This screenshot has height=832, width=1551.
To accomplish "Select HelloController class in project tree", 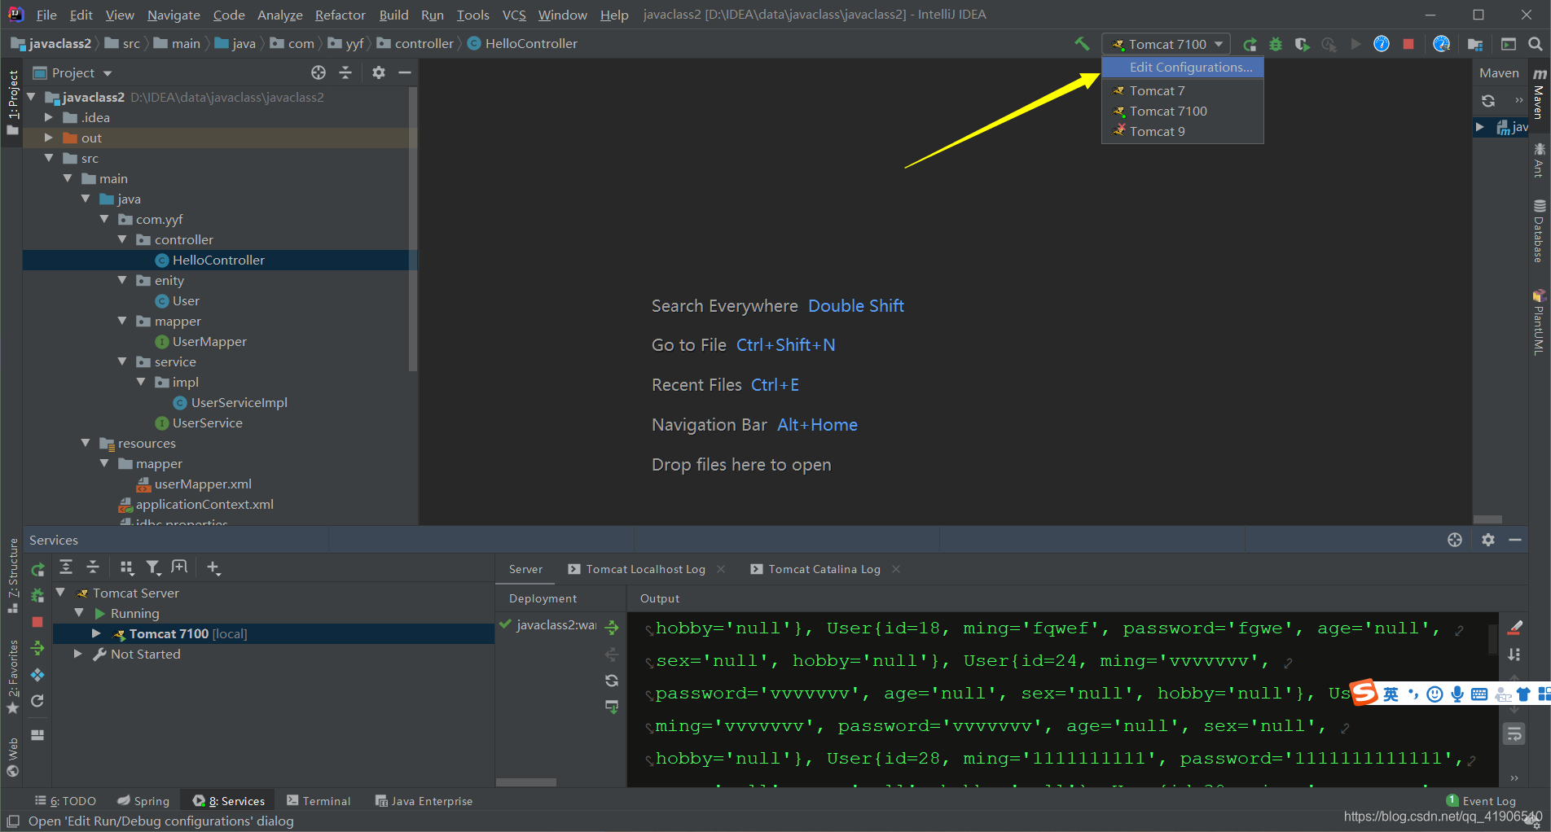I will [x=217, y=260].
